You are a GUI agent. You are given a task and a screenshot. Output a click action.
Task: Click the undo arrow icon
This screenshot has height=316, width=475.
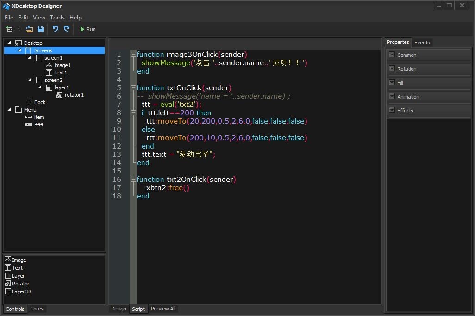click(x=56, y=29)
